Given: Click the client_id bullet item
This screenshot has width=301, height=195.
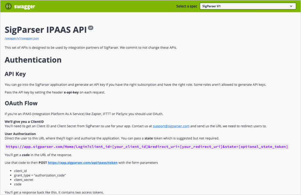Looking at the screenshot, I should point(20,171).
